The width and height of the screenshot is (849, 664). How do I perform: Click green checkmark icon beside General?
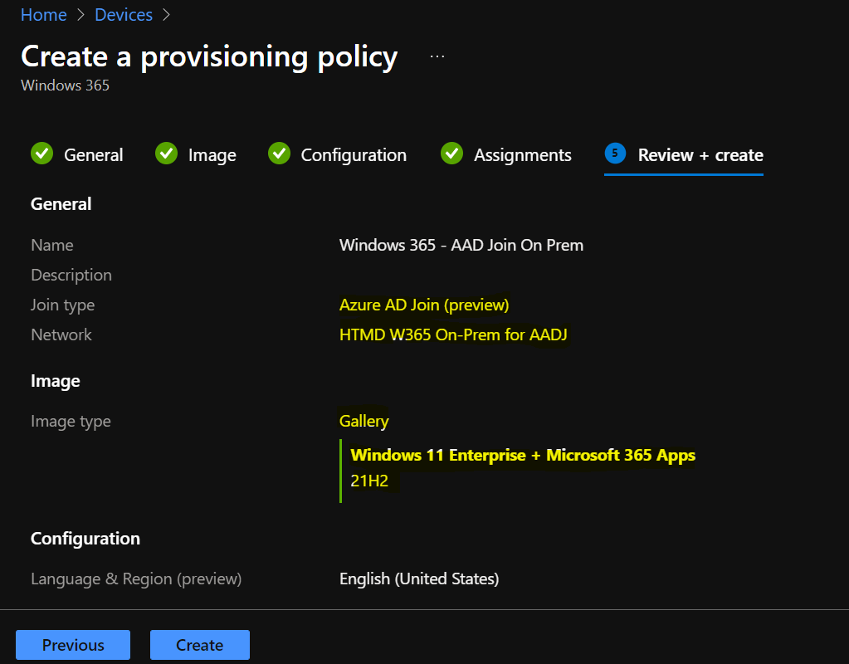pos(41,154)
